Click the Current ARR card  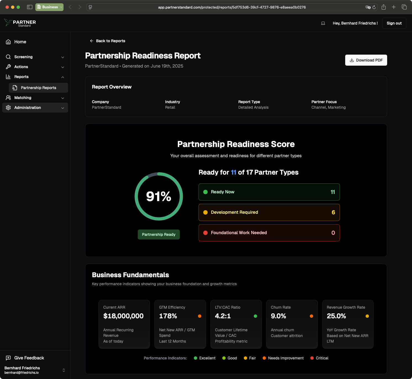(124, 324)
